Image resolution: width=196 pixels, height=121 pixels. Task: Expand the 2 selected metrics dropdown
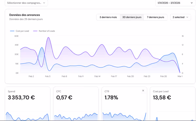click(x=181, y=17)
